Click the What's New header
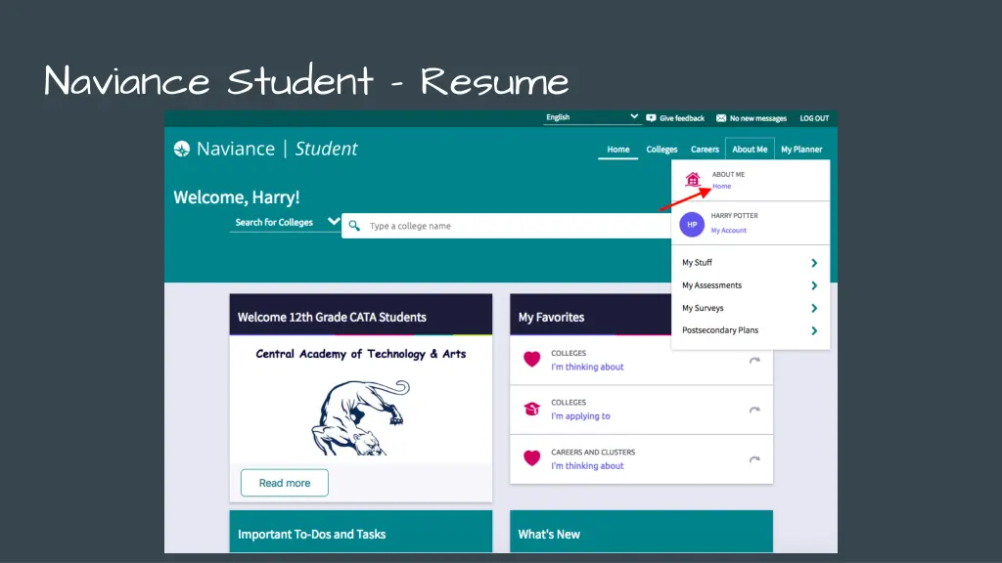 coord(641,531)
